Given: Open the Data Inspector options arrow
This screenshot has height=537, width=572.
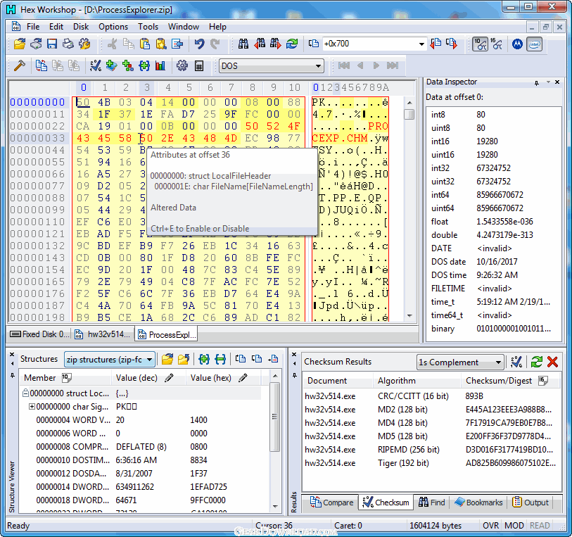Looking at the screenshot, I should click(548, 82).
